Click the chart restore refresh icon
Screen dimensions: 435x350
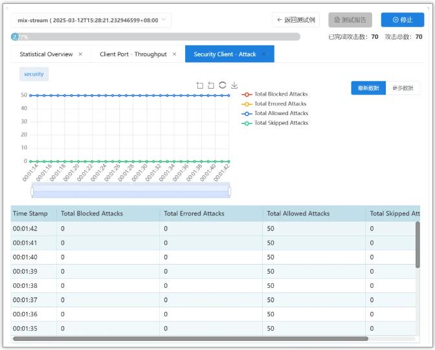[x=223, y=85]
